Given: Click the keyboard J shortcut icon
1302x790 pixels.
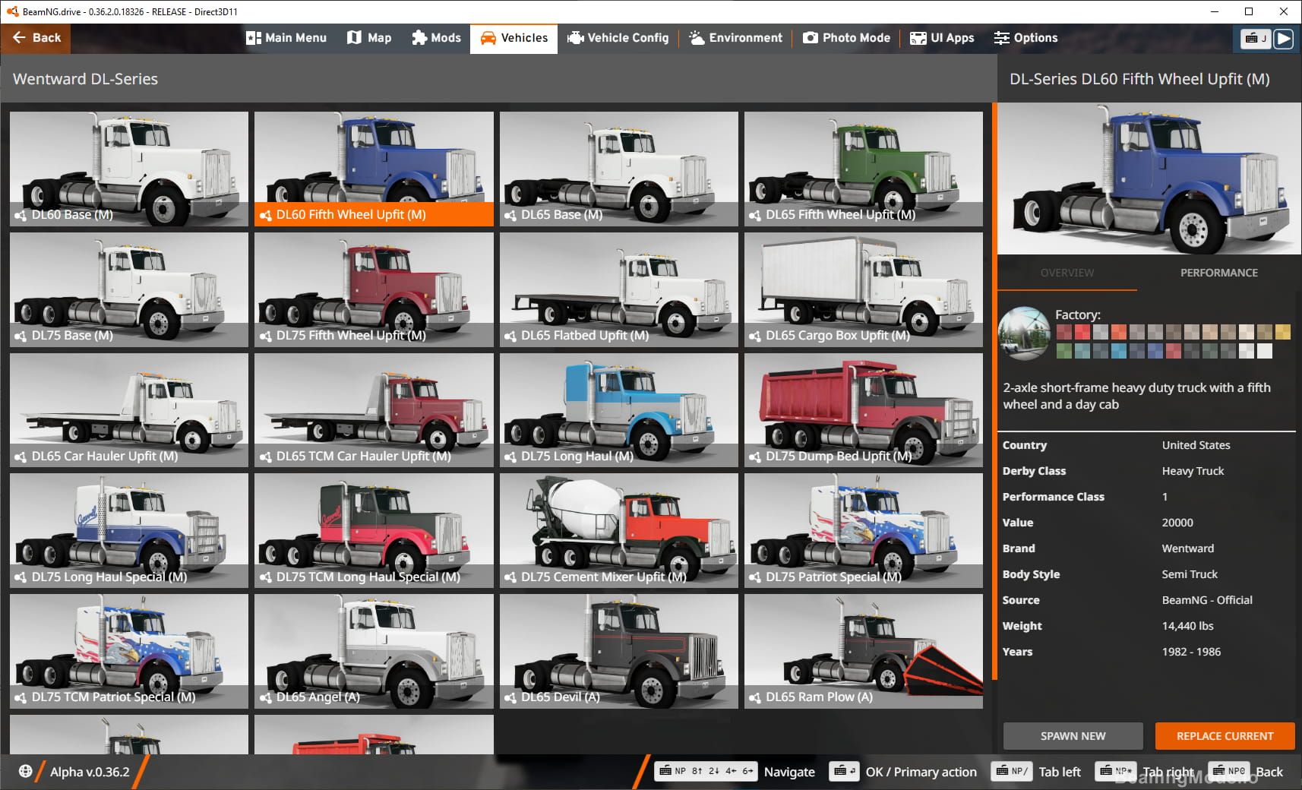Looking at the screenshot, I should (1255, 39).
